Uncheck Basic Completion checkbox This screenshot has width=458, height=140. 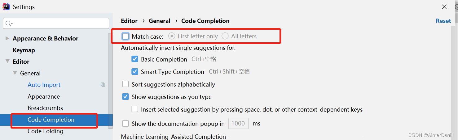tap(135, 59)
